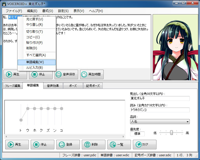Image resolution: width=200 pixels, height=160 pixels.
Task: Open the 書式(O) menu
Action: tap(47, 11)
